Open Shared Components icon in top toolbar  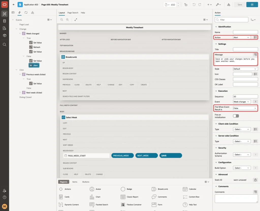click(229, 5)
